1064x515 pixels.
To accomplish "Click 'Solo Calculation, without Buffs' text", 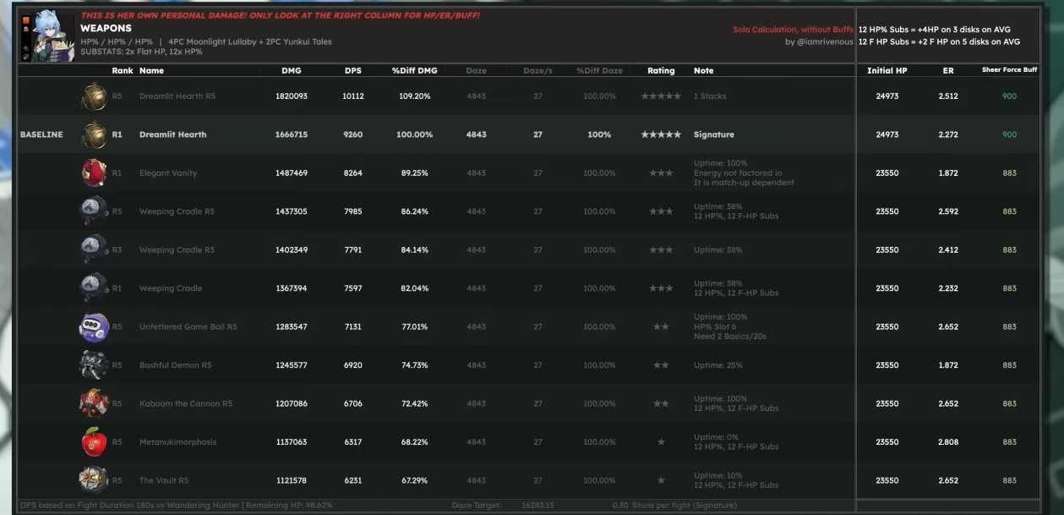I will click(793, 30).
